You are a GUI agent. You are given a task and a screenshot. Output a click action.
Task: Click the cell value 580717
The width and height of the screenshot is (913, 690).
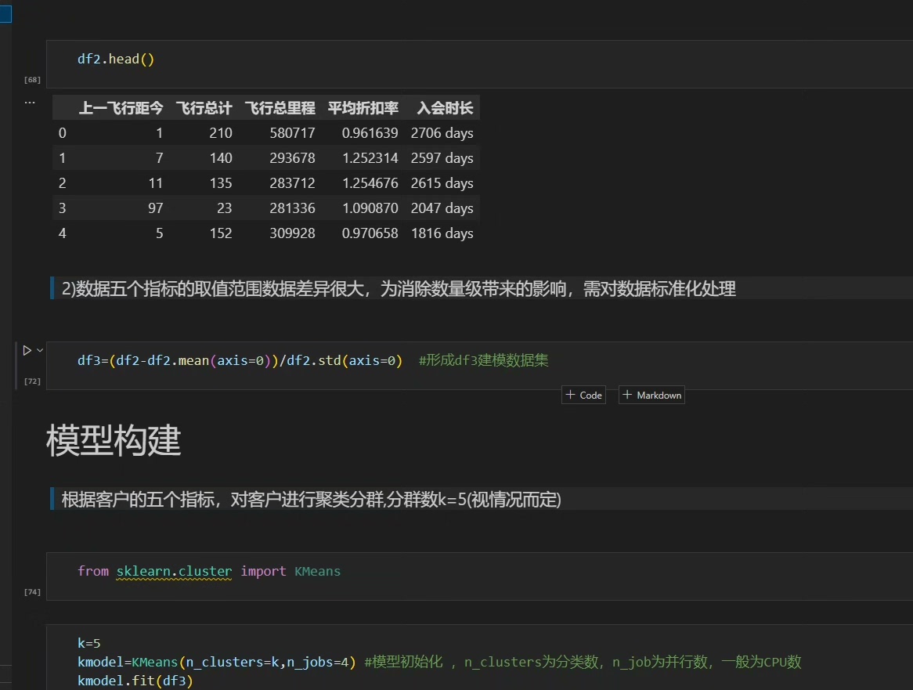[x=292, y=133]
